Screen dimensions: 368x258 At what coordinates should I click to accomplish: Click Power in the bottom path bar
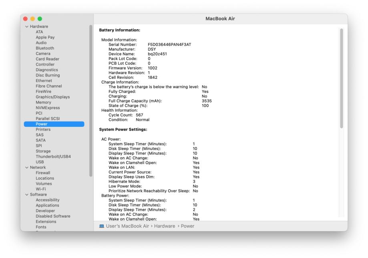187,226
